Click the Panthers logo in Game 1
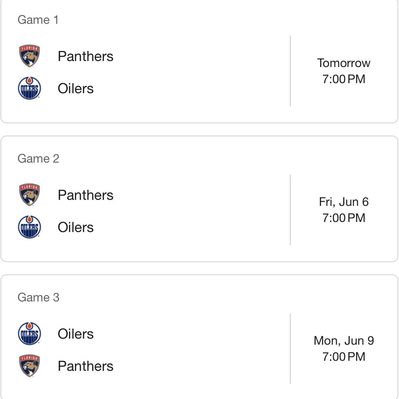The image size is (399, 399). (29, 56)
